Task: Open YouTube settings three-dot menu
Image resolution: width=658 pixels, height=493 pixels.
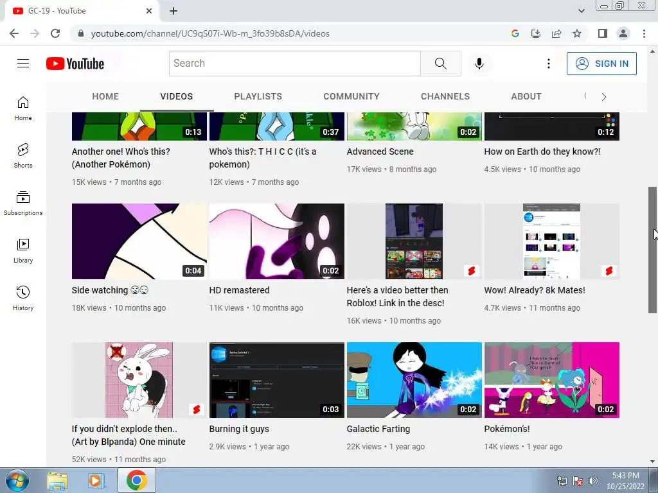Action: click(549, 64)
